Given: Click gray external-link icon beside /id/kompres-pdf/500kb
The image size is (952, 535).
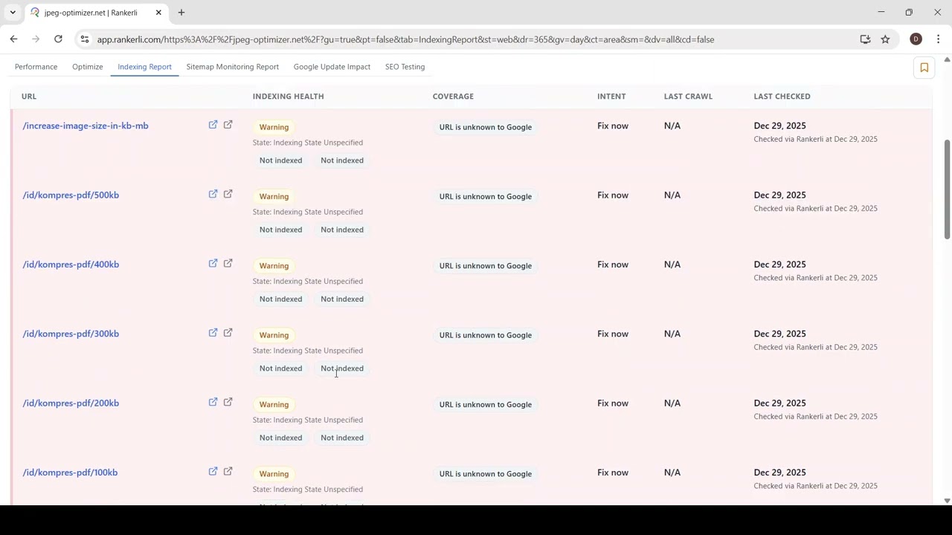Looking at the screenshot, I should click(228, 194).
